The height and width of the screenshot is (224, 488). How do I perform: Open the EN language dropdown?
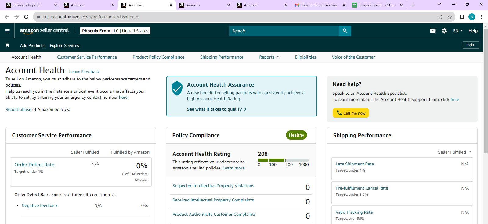click(x=458, y=31)
